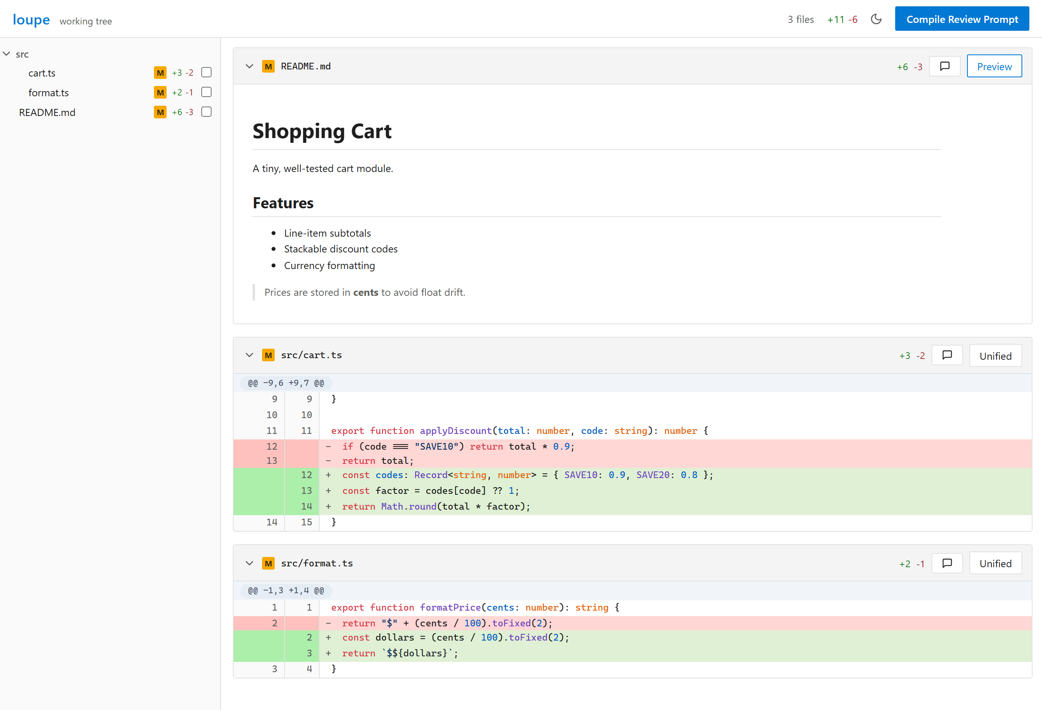The height and width of the screenshot is (710, 1042).
Task: Mark README.md as reviewed checkbox
Action: (x=206, y=112)
